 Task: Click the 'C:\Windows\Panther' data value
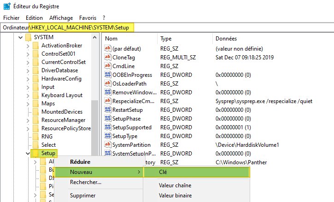pos(241,162)
